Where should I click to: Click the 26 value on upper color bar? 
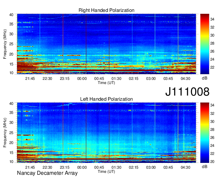click(x=212, y=51)
